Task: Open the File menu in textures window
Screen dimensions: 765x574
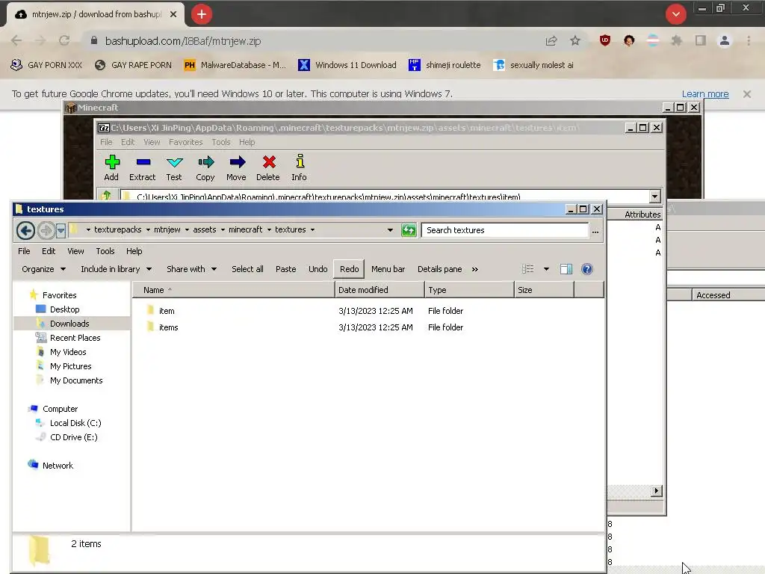Action: pos(24,251)
